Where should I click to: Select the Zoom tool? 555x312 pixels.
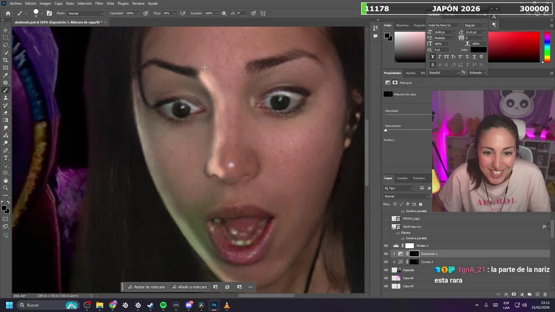[6, 188]
